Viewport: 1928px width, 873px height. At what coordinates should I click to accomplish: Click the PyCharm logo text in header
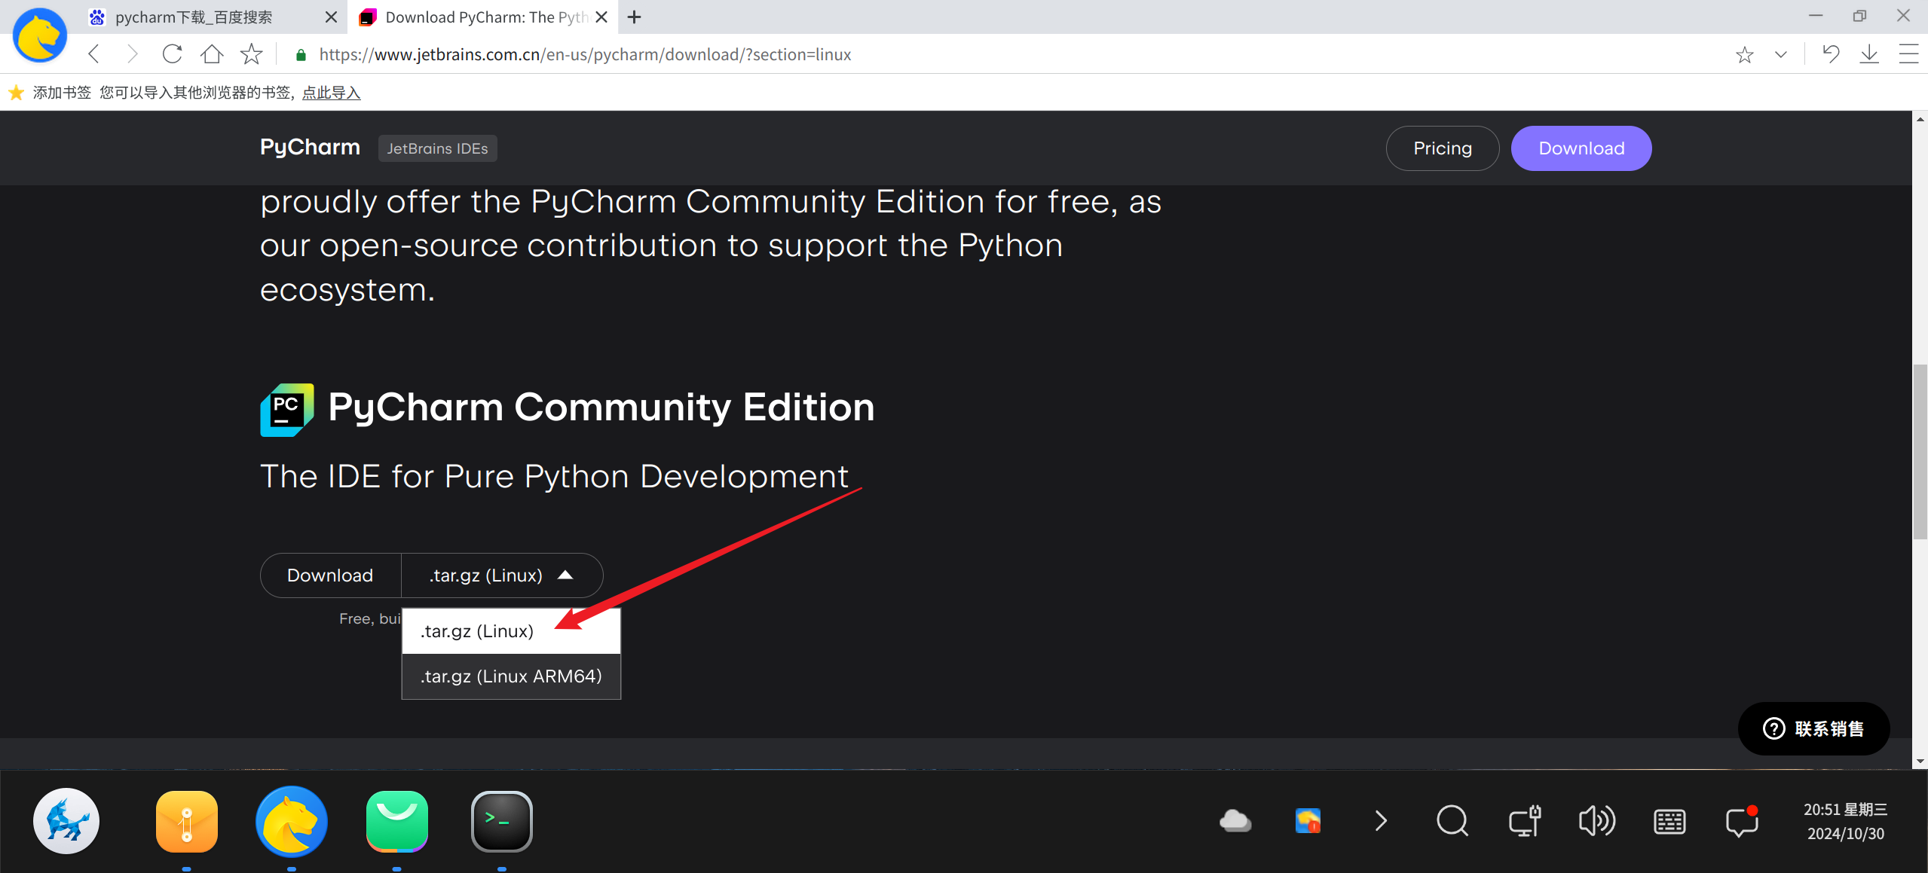(x=310, y=147)
